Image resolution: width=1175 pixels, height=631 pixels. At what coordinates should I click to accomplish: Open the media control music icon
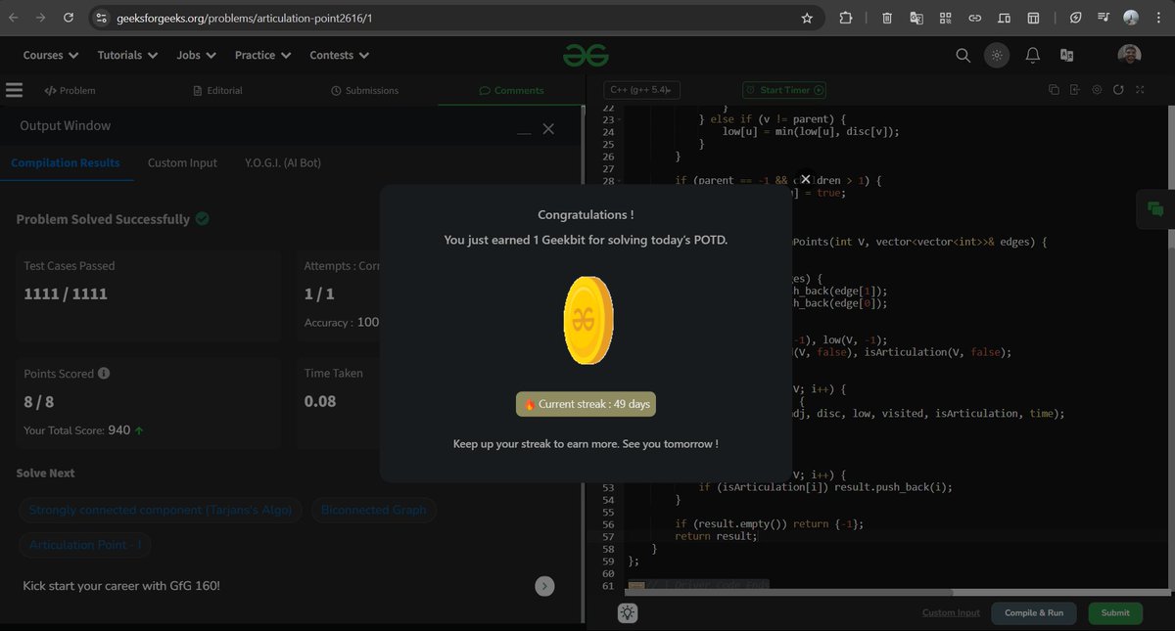tap(1104, 18)
